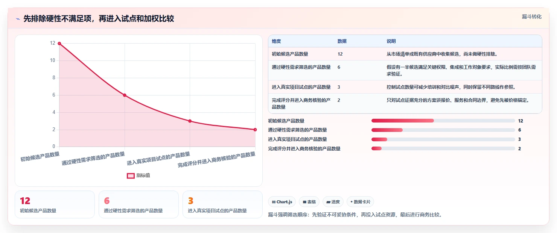Click description starting 假设有一半候选满足关键权限

(461, 70)
